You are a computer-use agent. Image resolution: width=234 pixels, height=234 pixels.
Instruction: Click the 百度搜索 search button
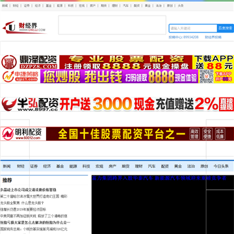(226, 29)
